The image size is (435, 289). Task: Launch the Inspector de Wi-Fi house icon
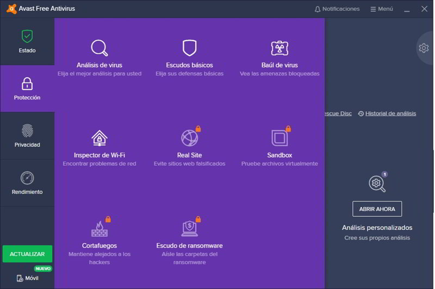coord(100,138)
